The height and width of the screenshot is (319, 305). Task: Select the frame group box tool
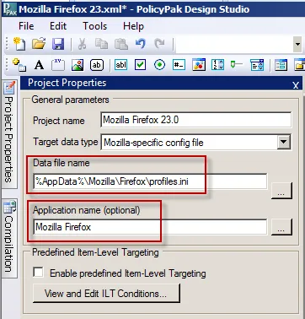click(x=58, y=65)
